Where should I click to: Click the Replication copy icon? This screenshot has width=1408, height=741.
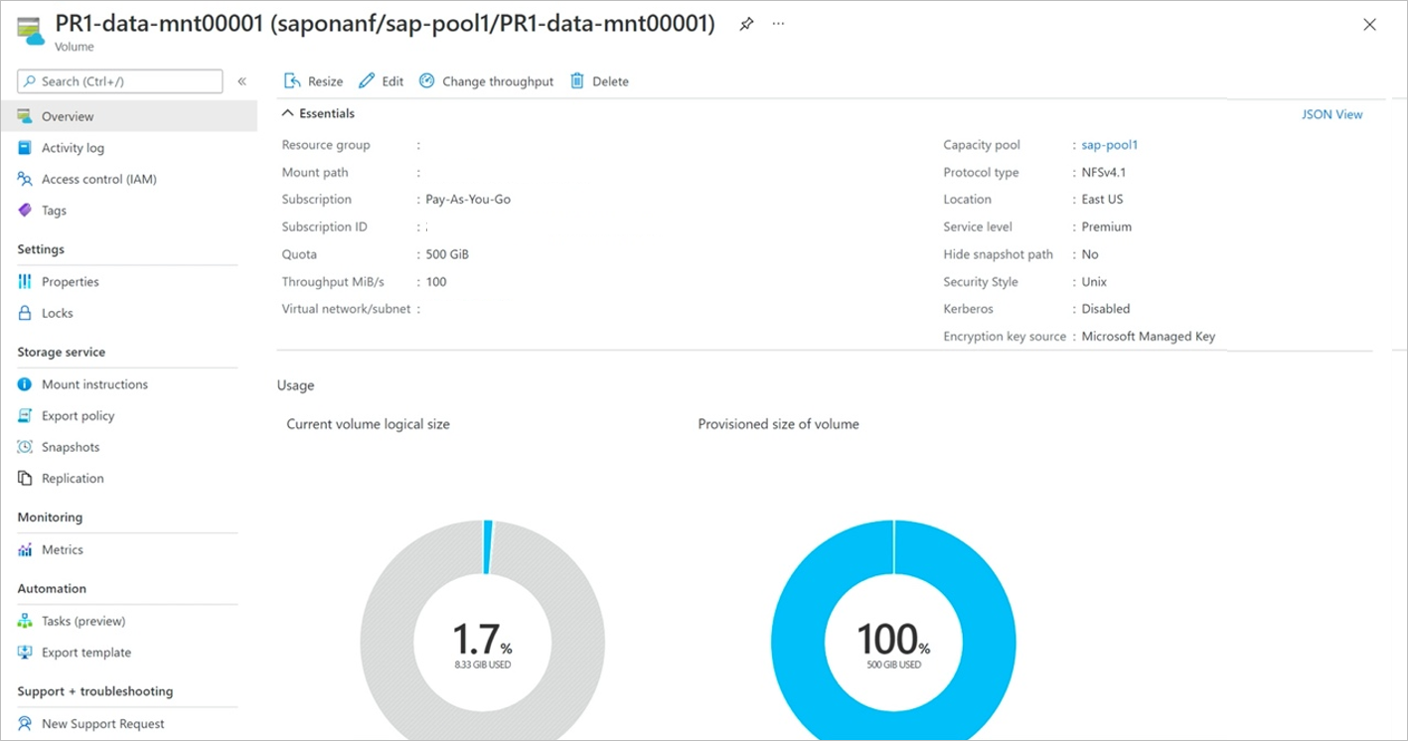point(25,479)
